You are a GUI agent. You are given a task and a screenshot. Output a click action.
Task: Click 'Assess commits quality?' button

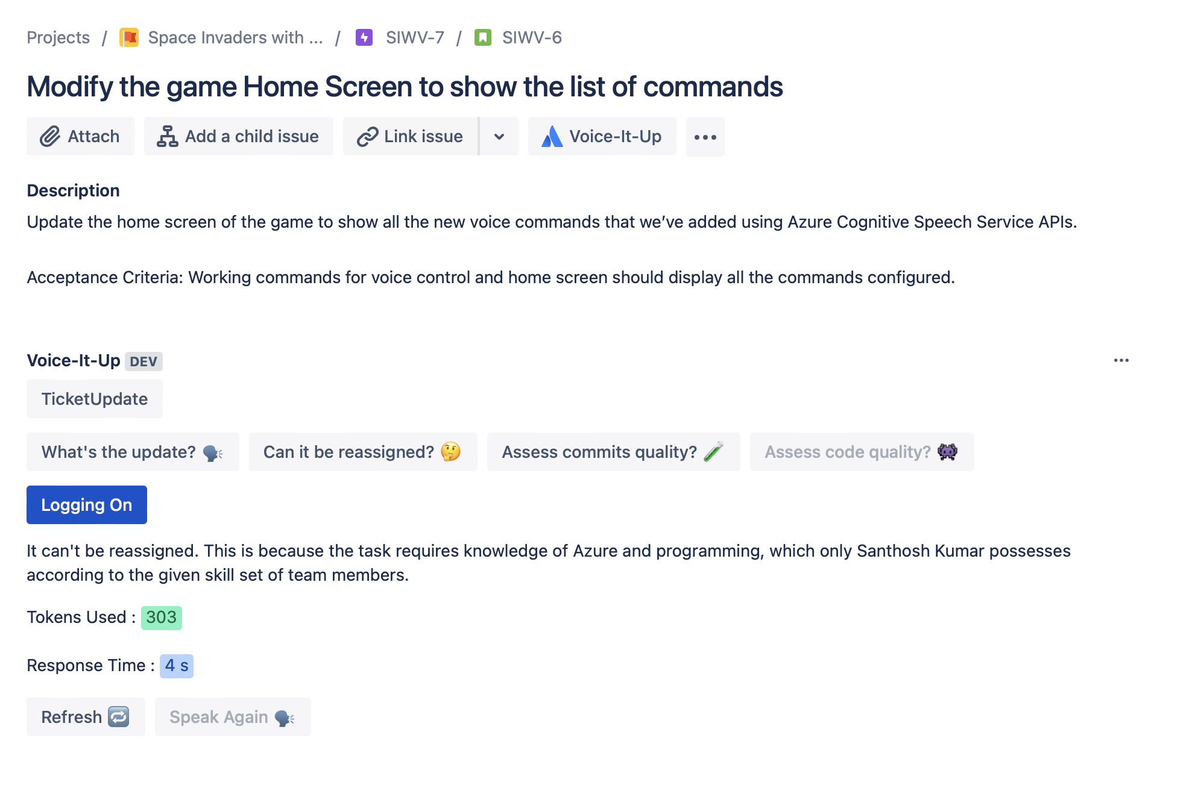[x=613, y=452]
